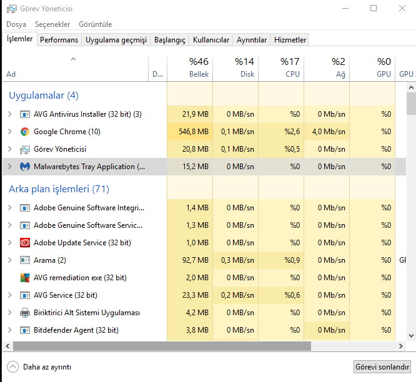Select the İşlemler tab
Viewport: 416px width, 382px height.
(19, 39)
